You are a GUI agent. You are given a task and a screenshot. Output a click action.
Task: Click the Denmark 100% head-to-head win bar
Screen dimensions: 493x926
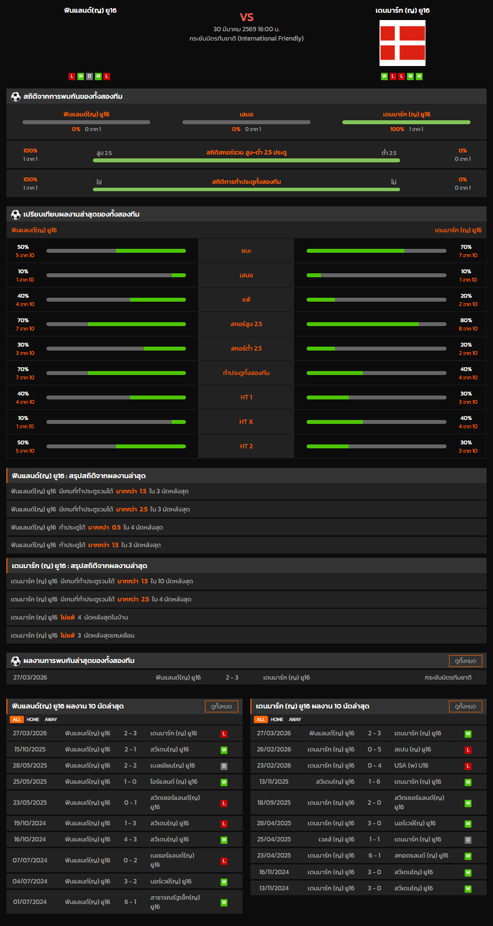406,122
